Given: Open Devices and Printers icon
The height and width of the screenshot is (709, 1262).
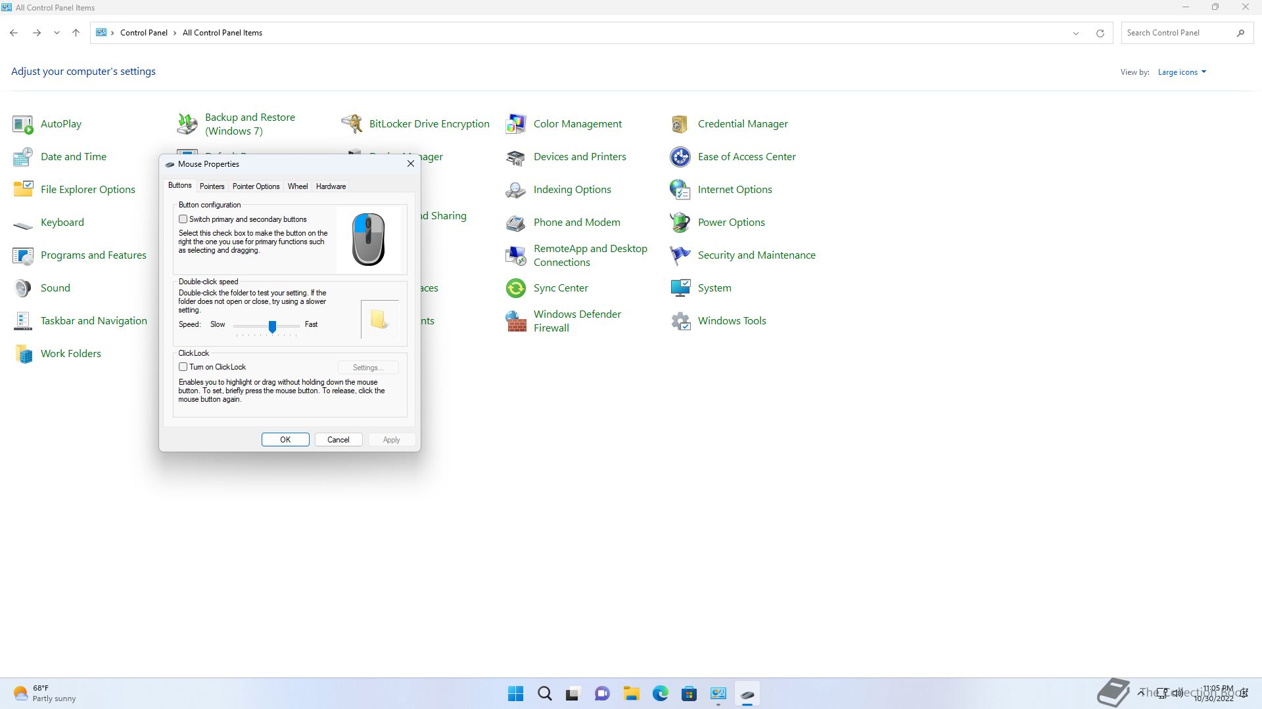Looking at the screenshot, I should coord(516,157).
